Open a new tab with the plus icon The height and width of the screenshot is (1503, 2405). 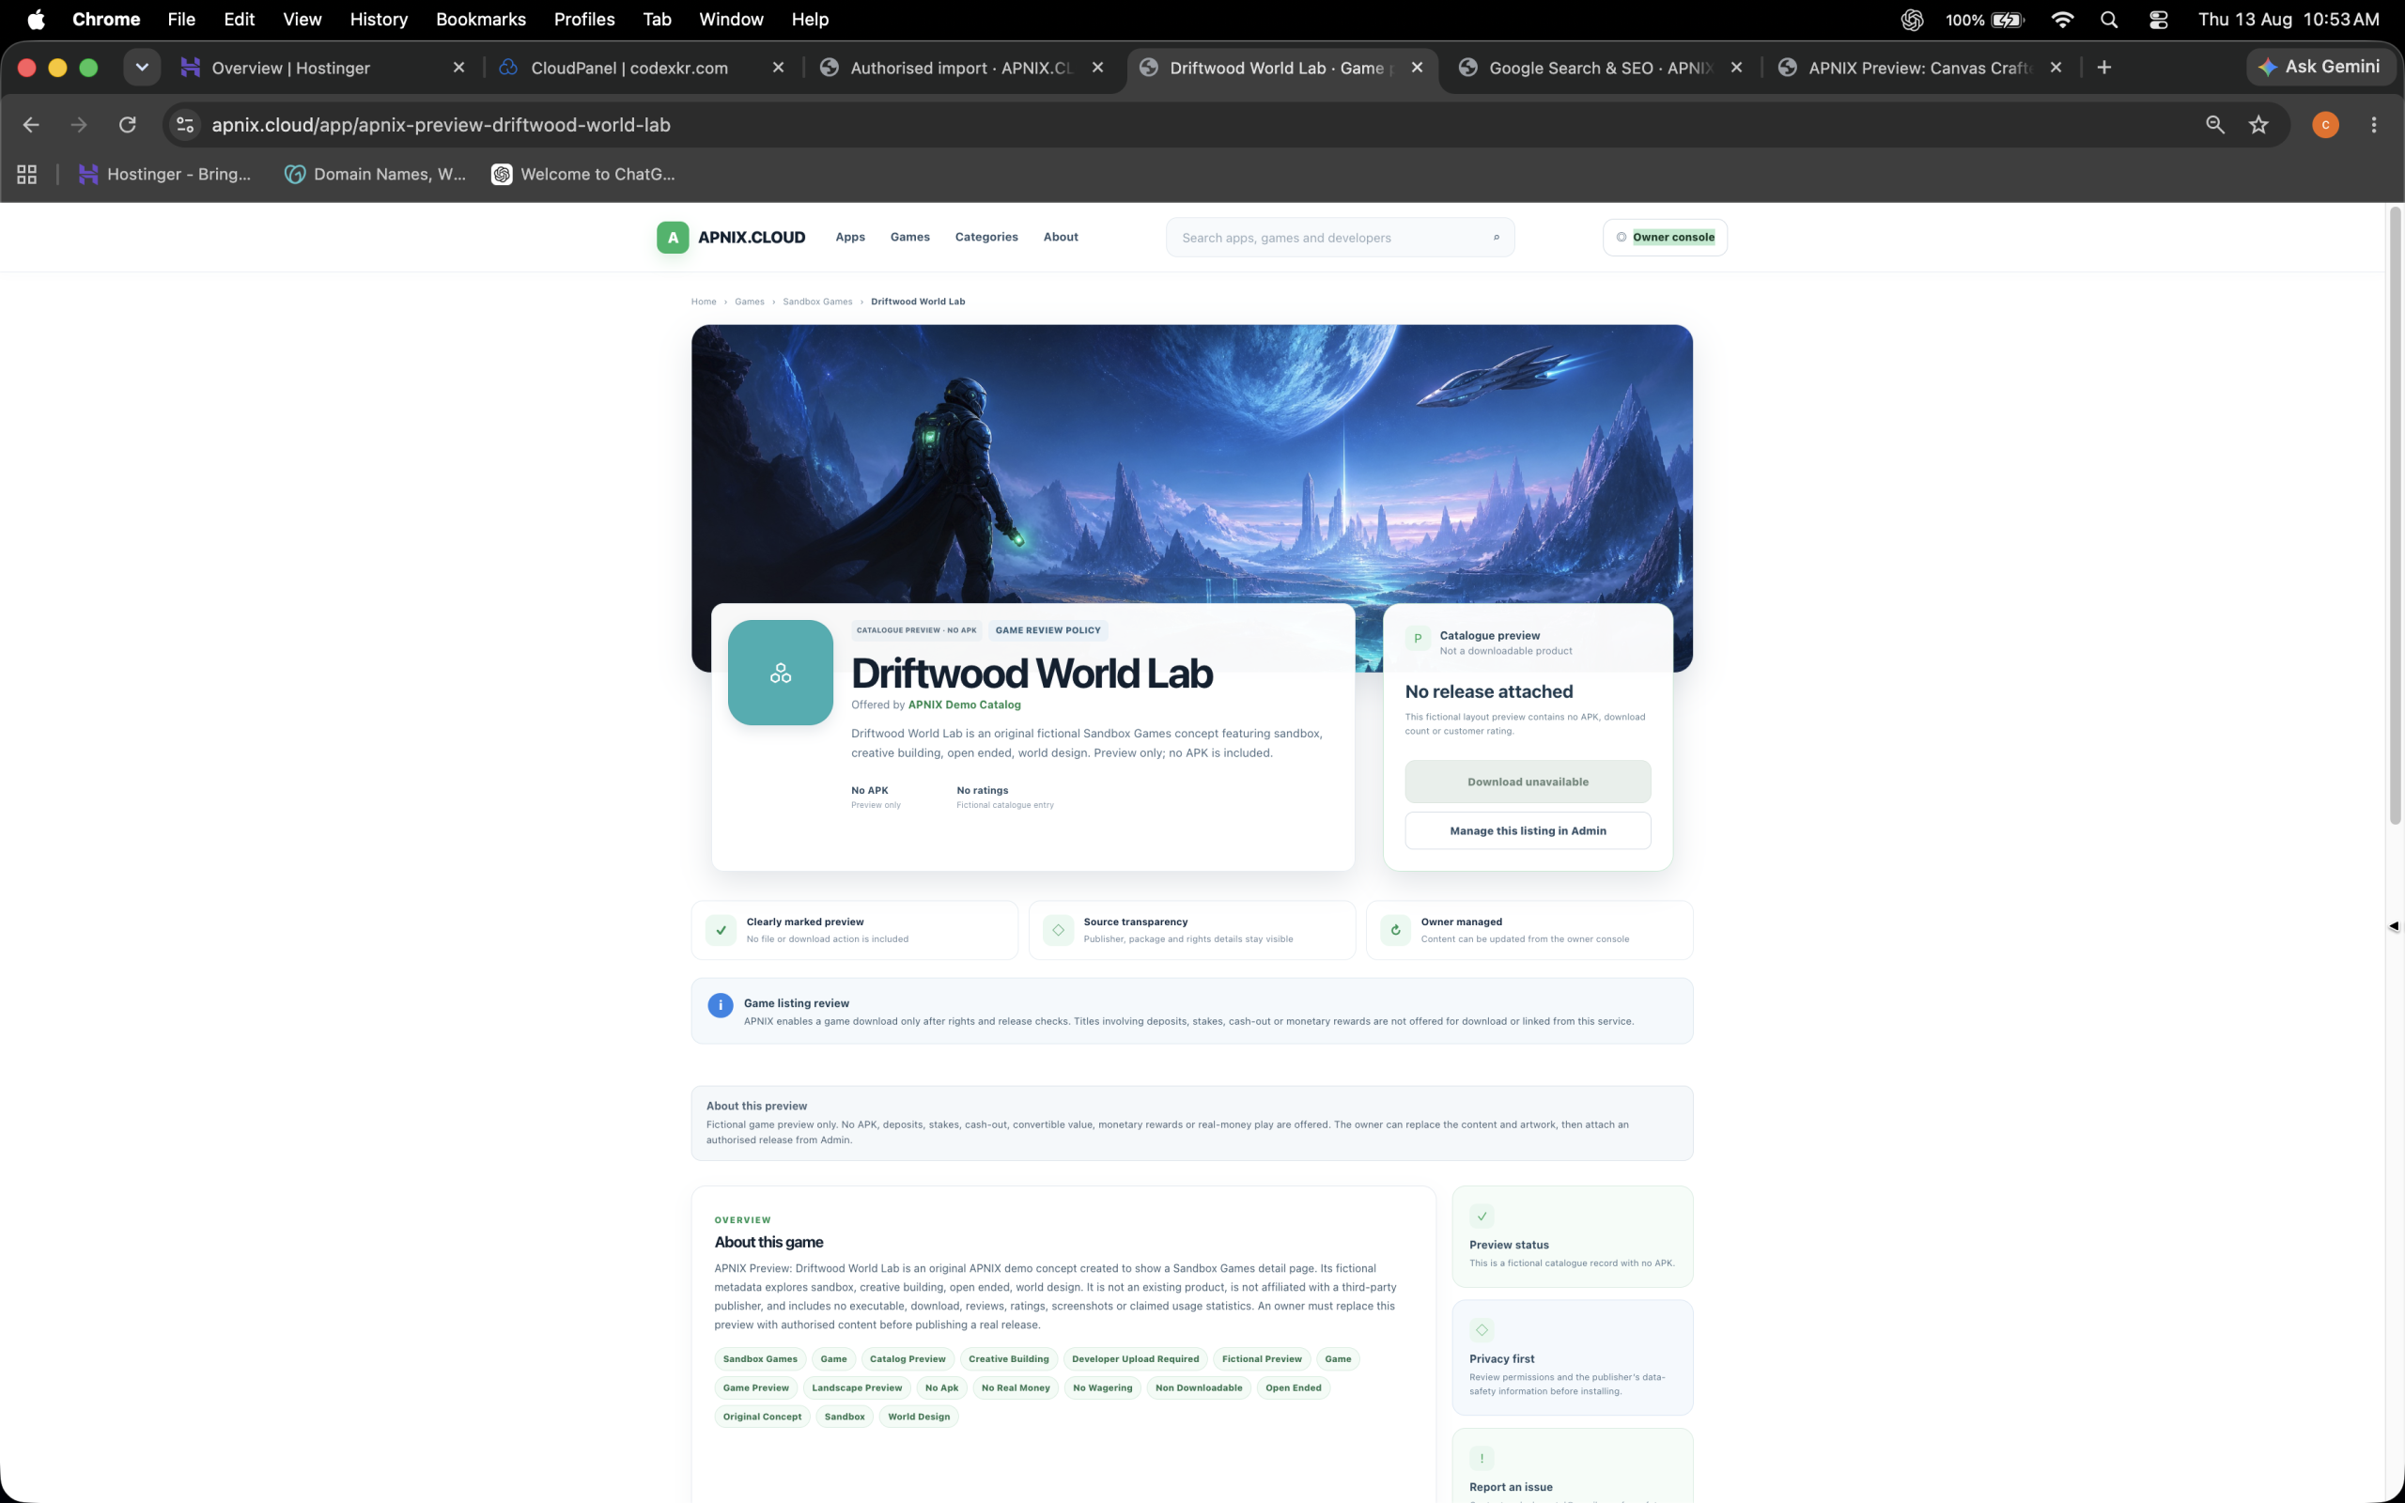click(x=2103, y=68)
